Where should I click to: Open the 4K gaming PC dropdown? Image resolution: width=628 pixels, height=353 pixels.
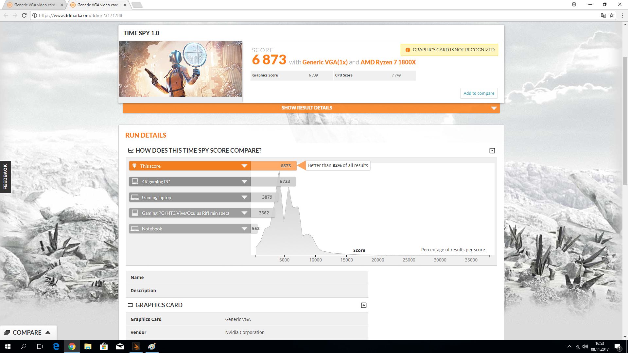tap(244, 182)
